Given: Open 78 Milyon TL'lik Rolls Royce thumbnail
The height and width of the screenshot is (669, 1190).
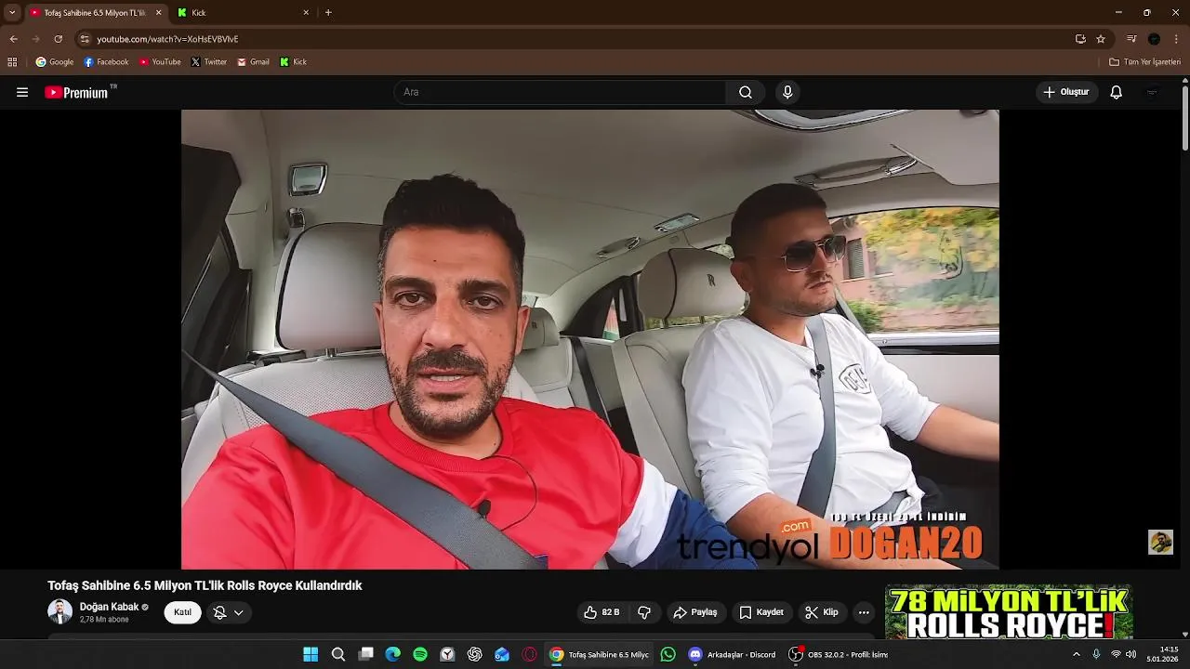Looking at the screenshot, I should pyautogui.click(x=1009, y=611).
